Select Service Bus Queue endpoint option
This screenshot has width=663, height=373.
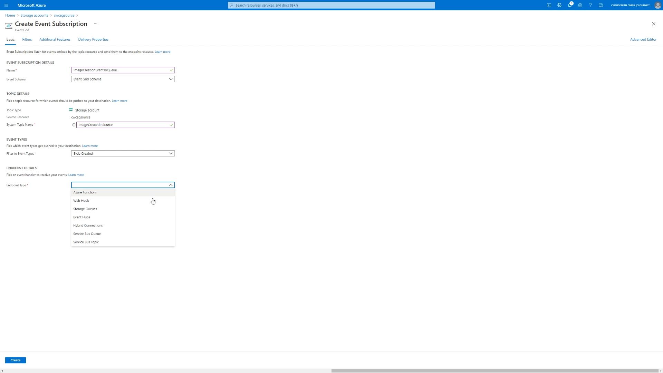tap(87, 233)
